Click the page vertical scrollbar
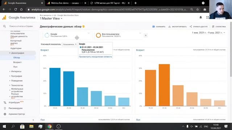 point(231,49)
